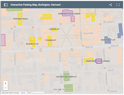Image resolution: width=124 pixels, height=95 pixels.
Task: Open the map legend sidebar panel
Action: [6, 5]
